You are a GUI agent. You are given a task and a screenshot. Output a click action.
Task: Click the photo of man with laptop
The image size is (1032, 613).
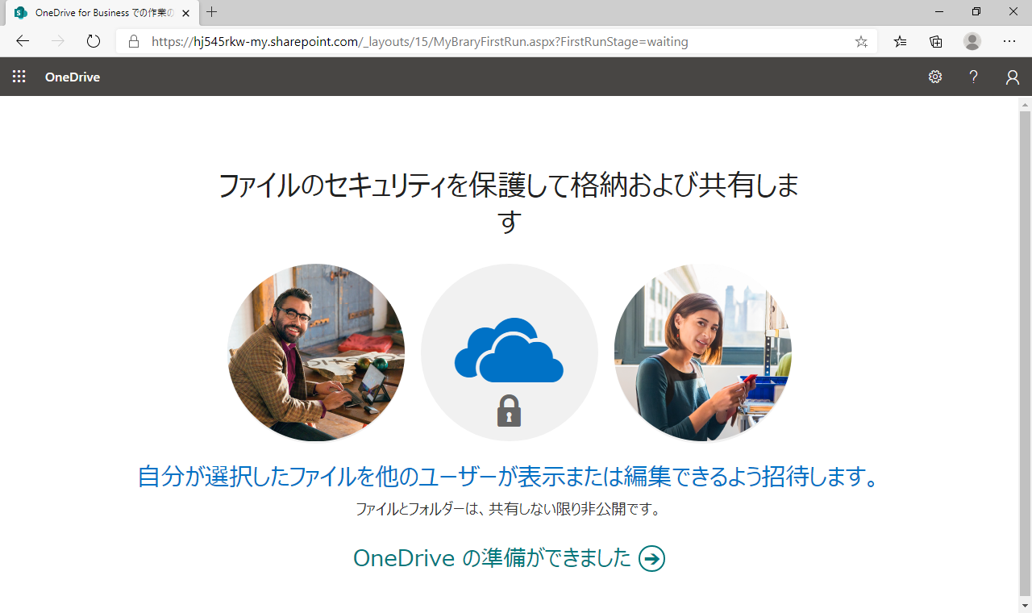(316, 352)
